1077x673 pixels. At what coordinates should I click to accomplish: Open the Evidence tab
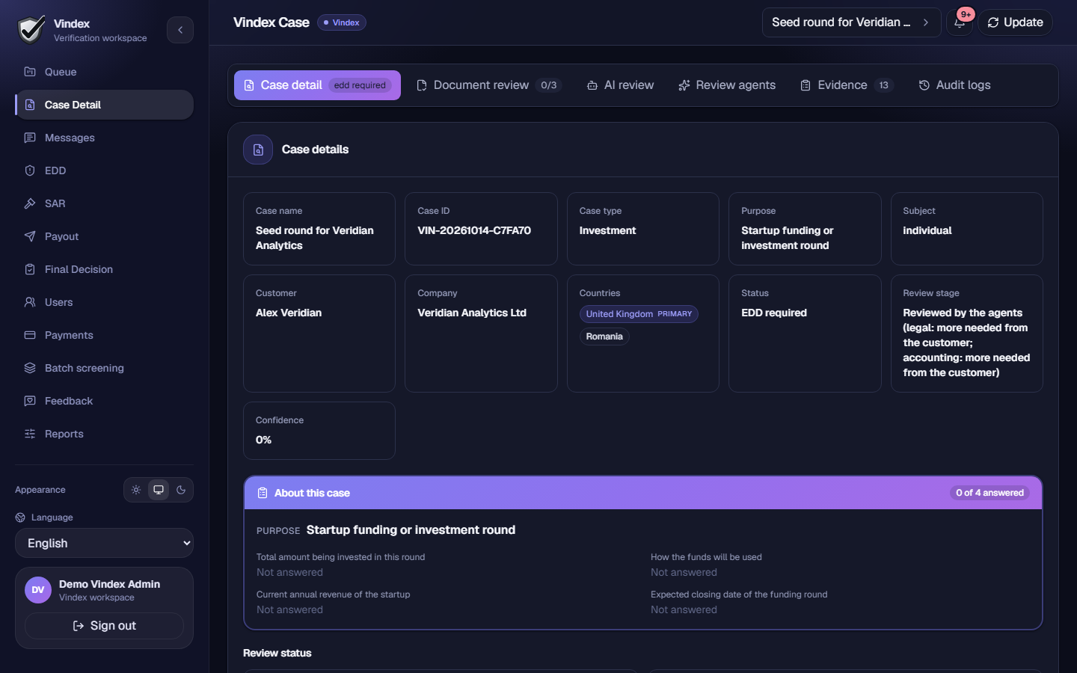847,85
